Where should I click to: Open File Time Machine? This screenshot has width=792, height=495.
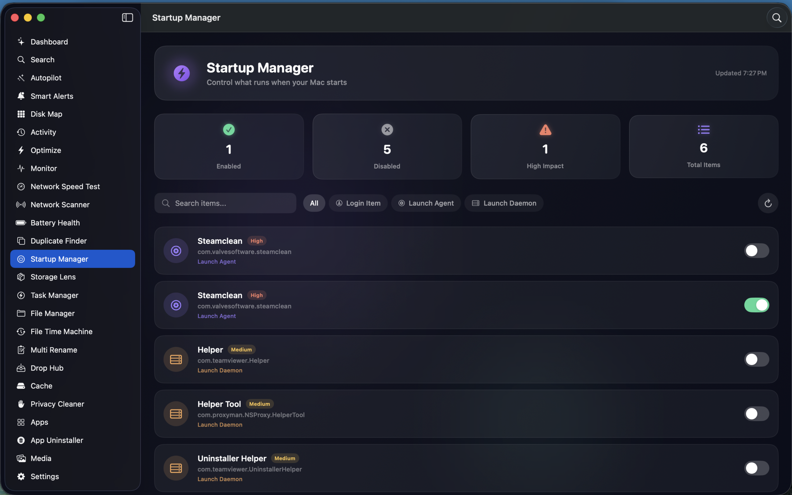coord(72,332)
